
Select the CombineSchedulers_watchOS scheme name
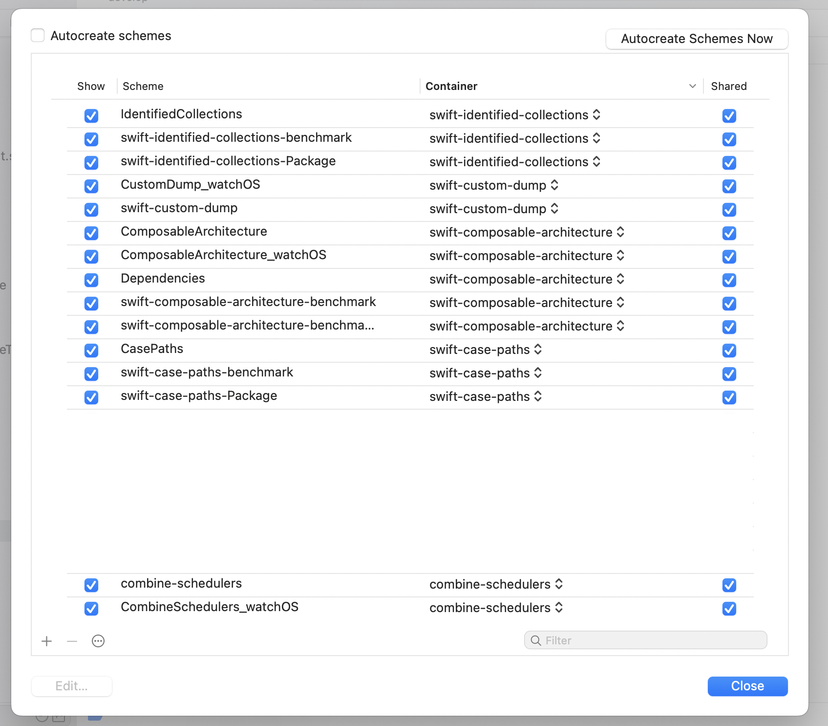point(210,607)
